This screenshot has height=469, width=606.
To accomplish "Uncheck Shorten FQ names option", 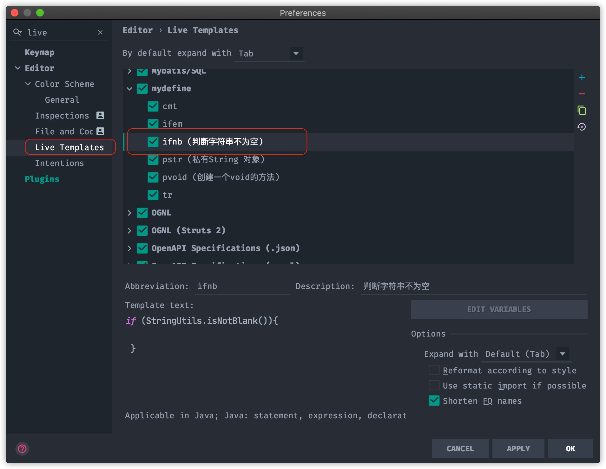I will coord(434,401).
